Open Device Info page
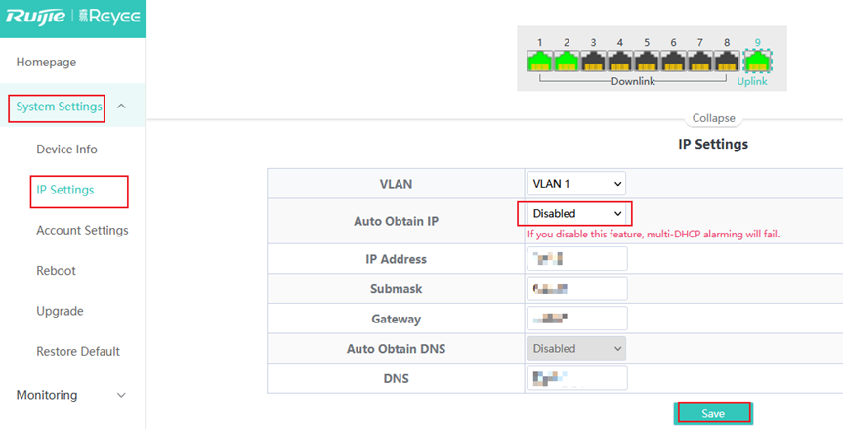Image resolution: width=843 pixels, height=429 pixels. click(66, 150)
